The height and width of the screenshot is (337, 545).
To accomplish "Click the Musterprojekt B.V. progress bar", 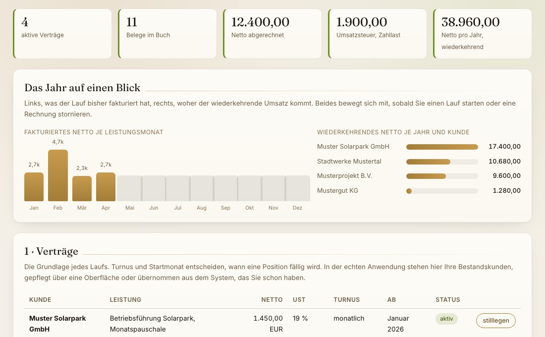I will pyautogui.click(x=442, y=176).
